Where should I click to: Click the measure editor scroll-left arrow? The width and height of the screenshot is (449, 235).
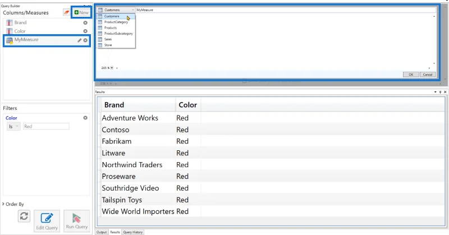coord(117,68)
